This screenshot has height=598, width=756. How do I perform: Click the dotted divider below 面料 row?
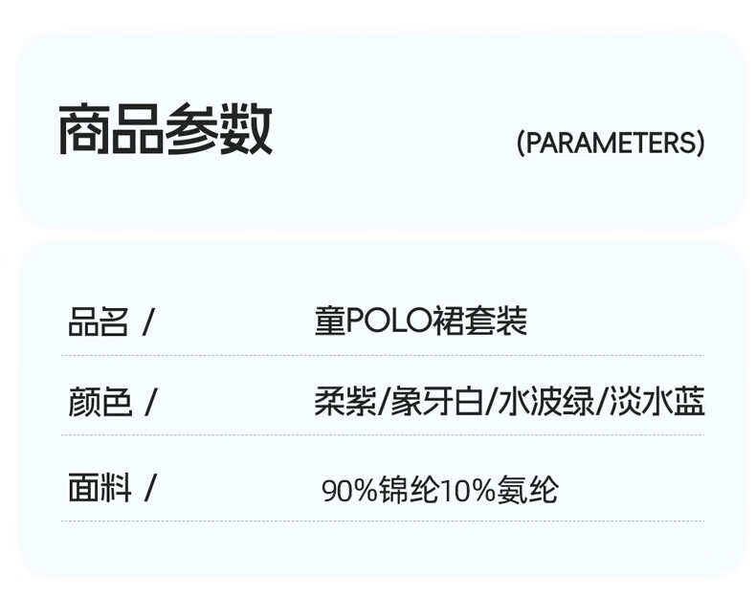pyautogui.click(x=383, y=520)
